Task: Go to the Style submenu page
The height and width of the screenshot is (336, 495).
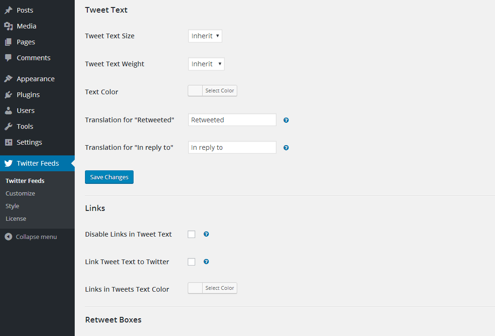Action: 13,206
